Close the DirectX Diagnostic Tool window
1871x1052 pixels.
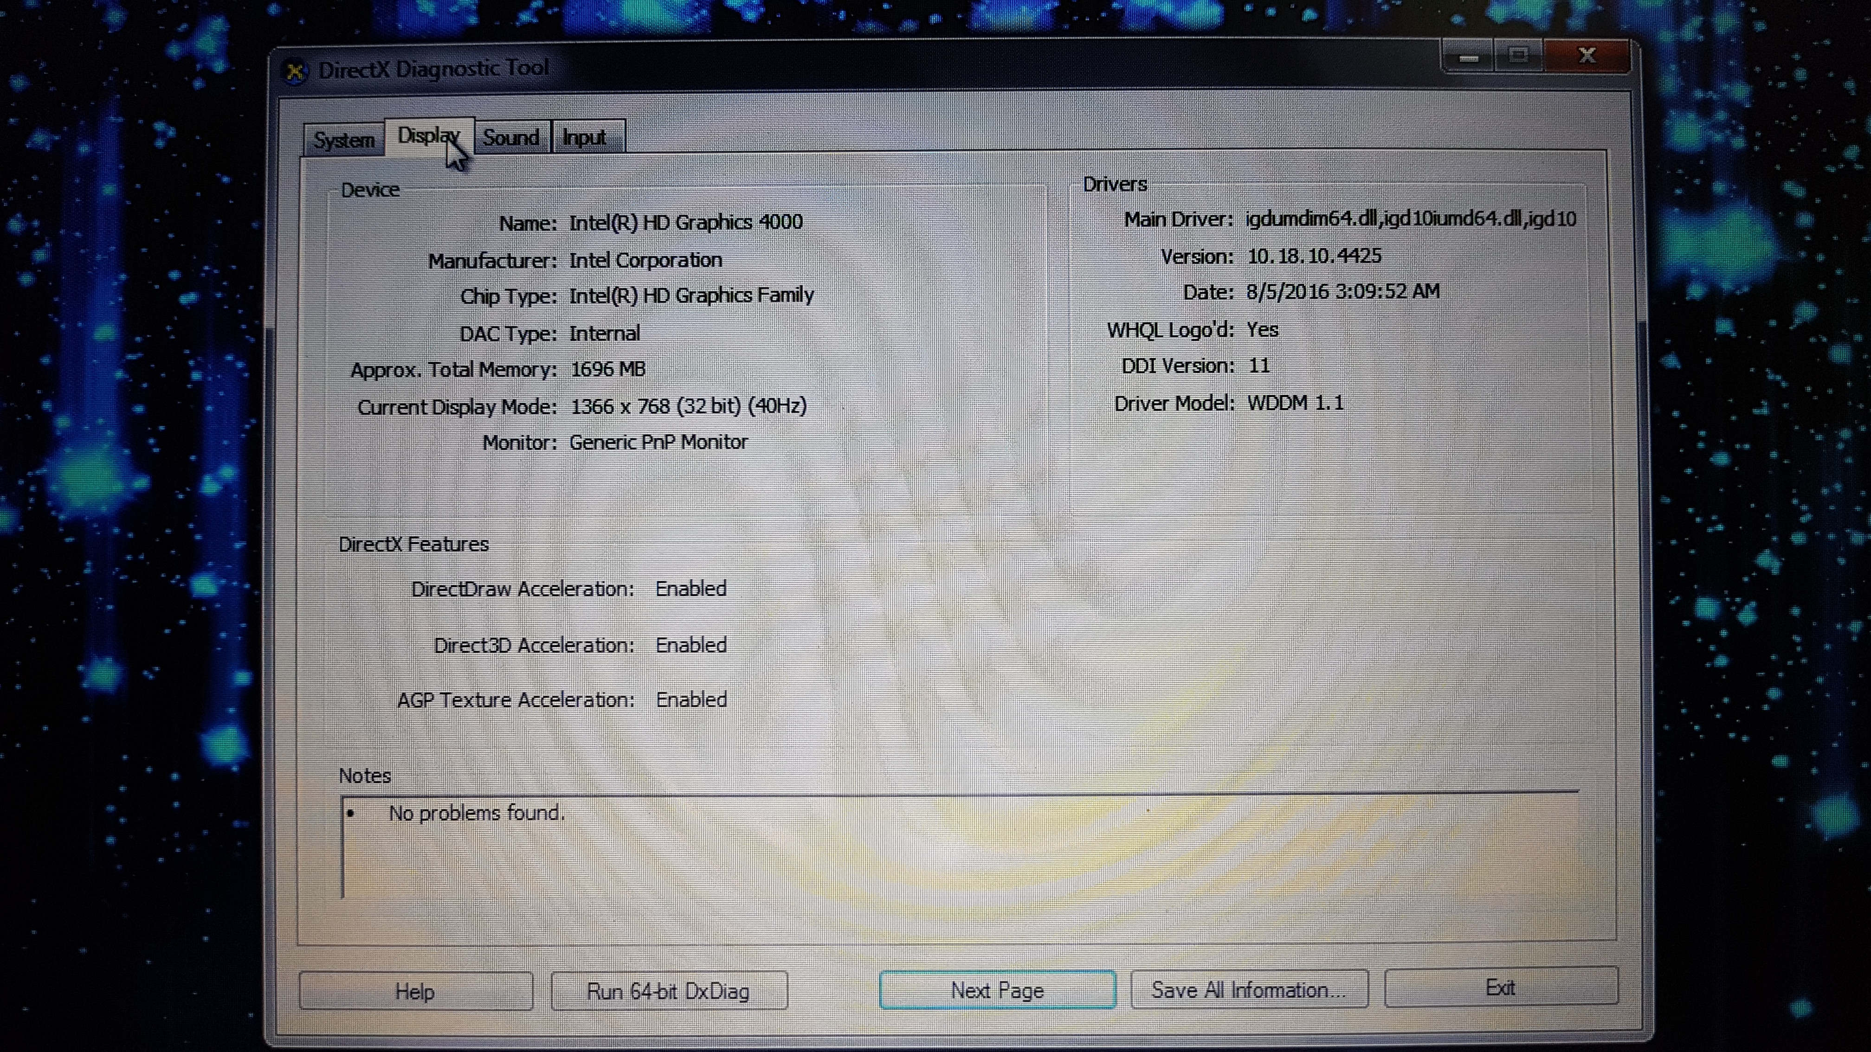pyautogui.click(x=1586, y=56)
